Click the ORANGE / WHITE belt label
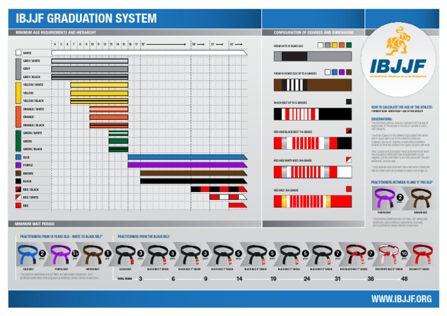The image size is (447, 316). 34,109
